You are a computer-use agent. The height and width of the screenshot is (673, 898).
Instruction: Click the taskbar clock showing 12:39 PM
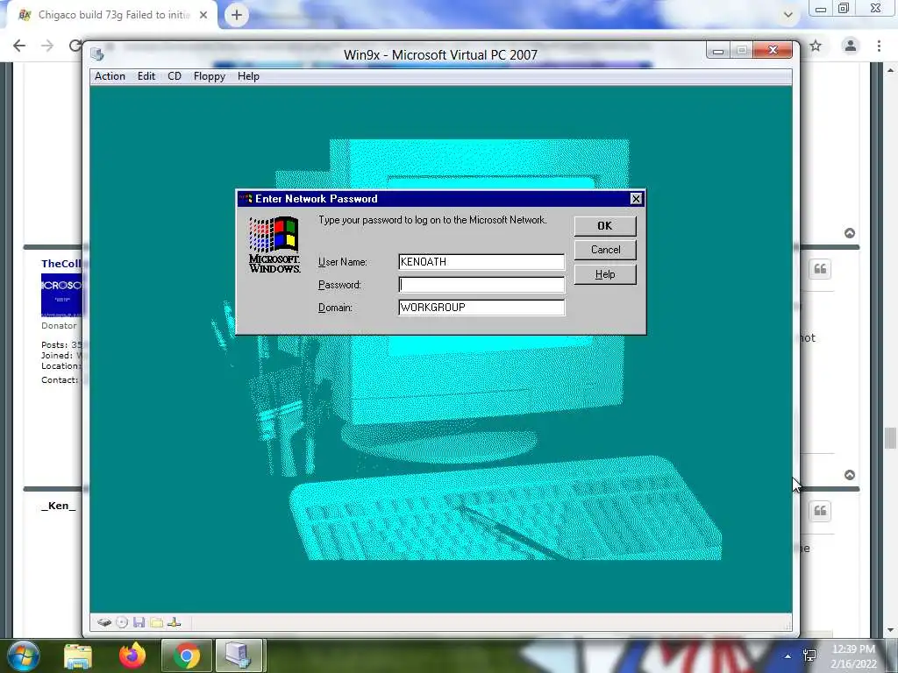pos(853,656)
